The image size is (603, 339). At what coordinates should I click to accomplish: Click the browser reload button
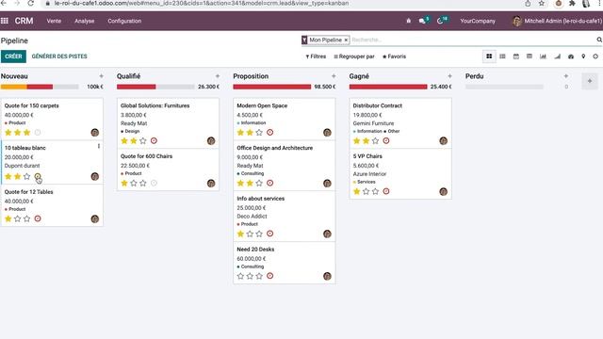pos(31,3)
